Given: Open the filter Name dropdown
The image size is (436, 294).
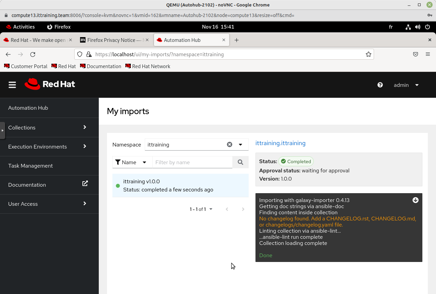Looking at the screenshot, I should pos(132,162).
